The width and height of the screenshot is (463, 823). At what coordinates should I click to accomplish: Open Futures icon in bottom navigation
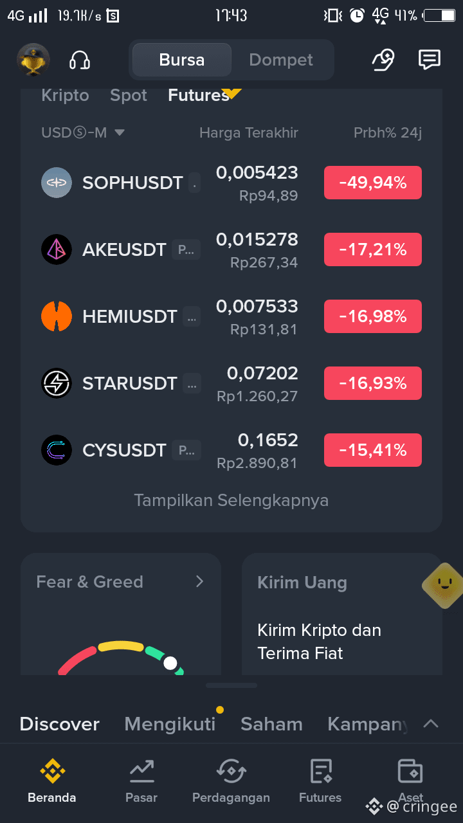tap(320, 781)
